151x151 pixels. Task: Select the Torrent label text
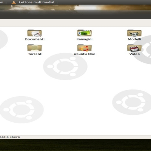(35, 54)
